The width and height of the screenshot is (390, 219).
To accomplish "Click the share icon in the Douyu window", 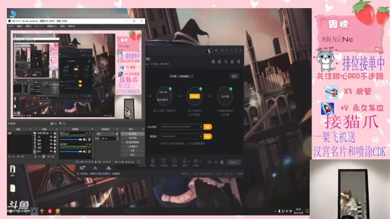I will coord(238,62).
